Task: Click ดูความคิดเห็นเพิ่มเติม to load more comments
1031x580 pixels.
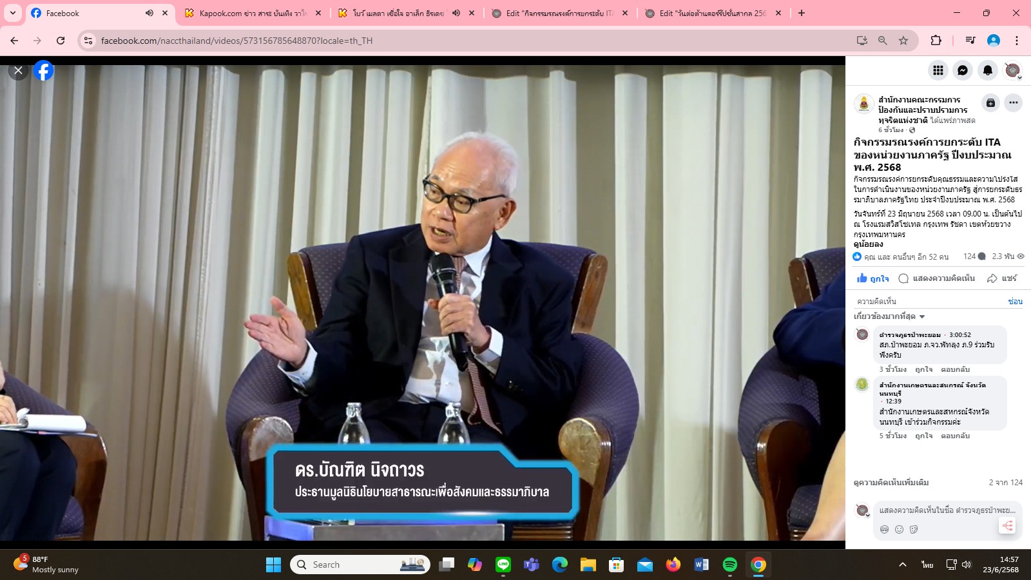Action: point(891,483)
